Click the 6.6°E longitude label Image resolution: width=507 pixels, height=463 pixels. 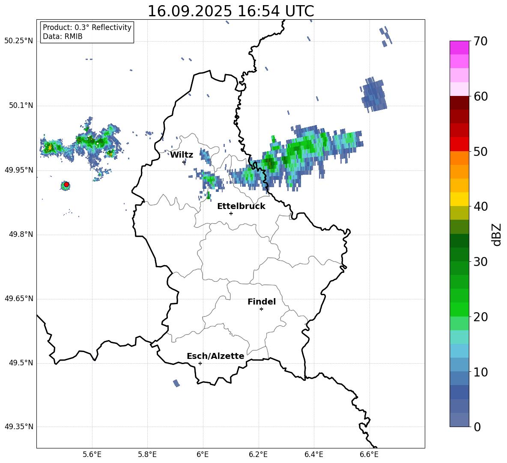point(369,454)
